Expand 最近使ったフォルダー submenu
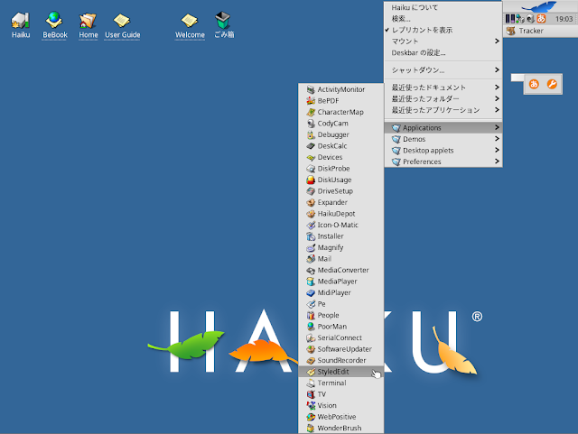Viewport: 578px width, 434px height. click(x=443, y=98)
